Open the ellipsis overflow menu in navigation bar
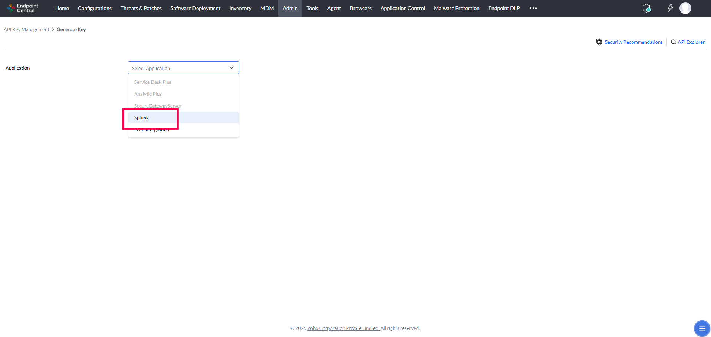Screen dimensions: 711x337 coord(533,8)
